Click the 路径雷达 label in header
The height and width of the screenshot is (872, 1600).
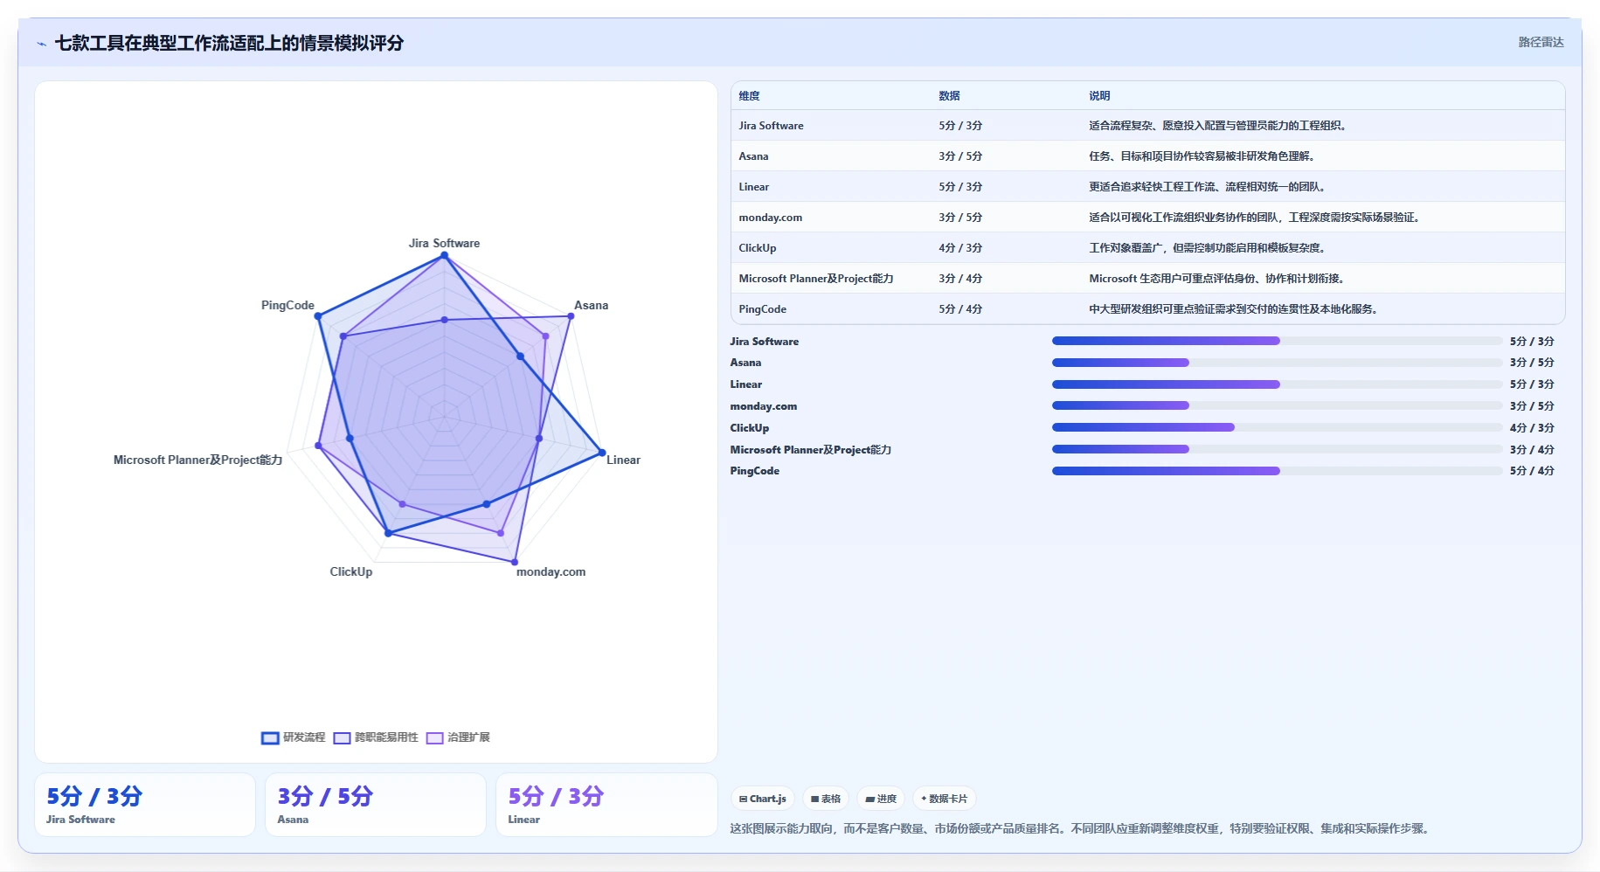coord(1541,42)
